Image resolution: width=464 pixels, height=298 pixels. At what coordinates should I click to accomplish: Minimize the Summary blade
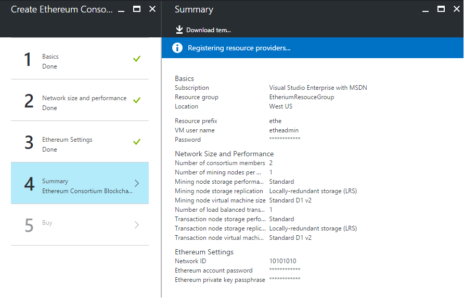tap(425, 9)
